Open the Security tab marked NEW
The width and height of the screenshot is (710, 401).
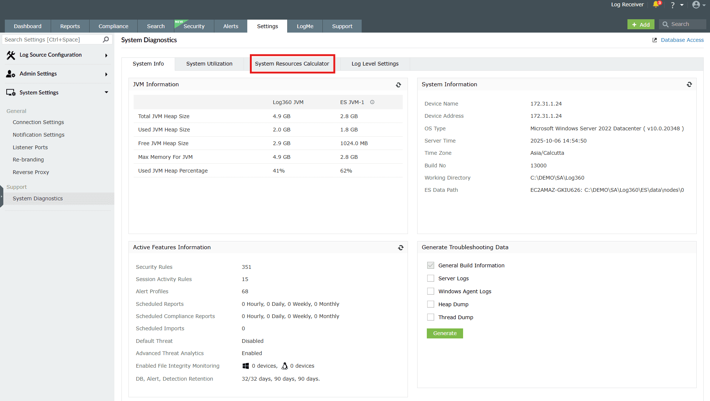(x=194, y=26)
